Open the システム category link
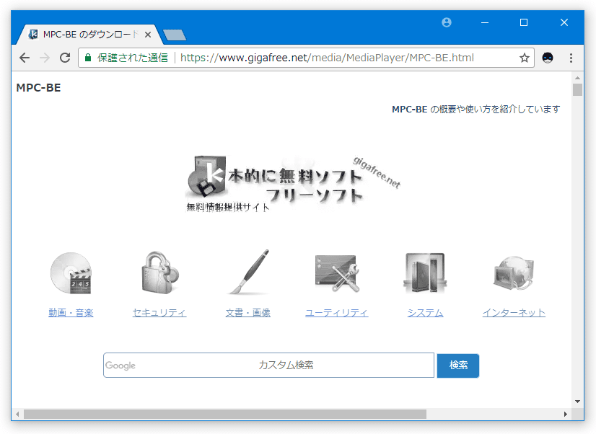This screenshot has height=434, width=596. (x=425, y=313)
